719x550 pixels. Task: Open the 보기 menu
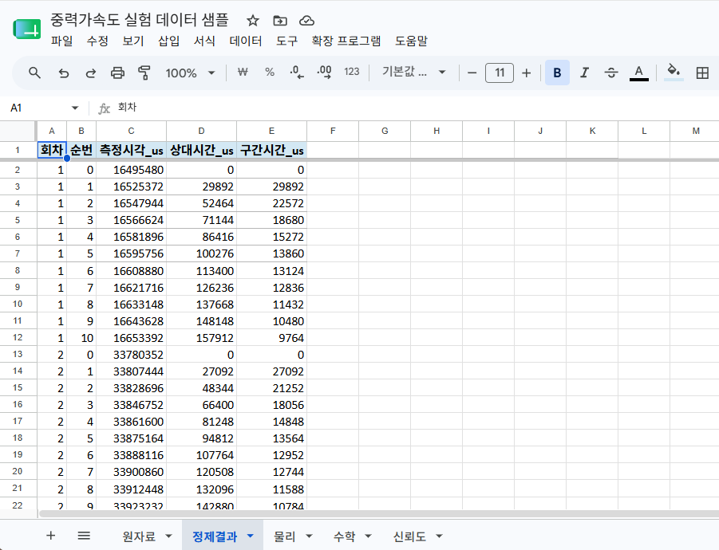133,41
